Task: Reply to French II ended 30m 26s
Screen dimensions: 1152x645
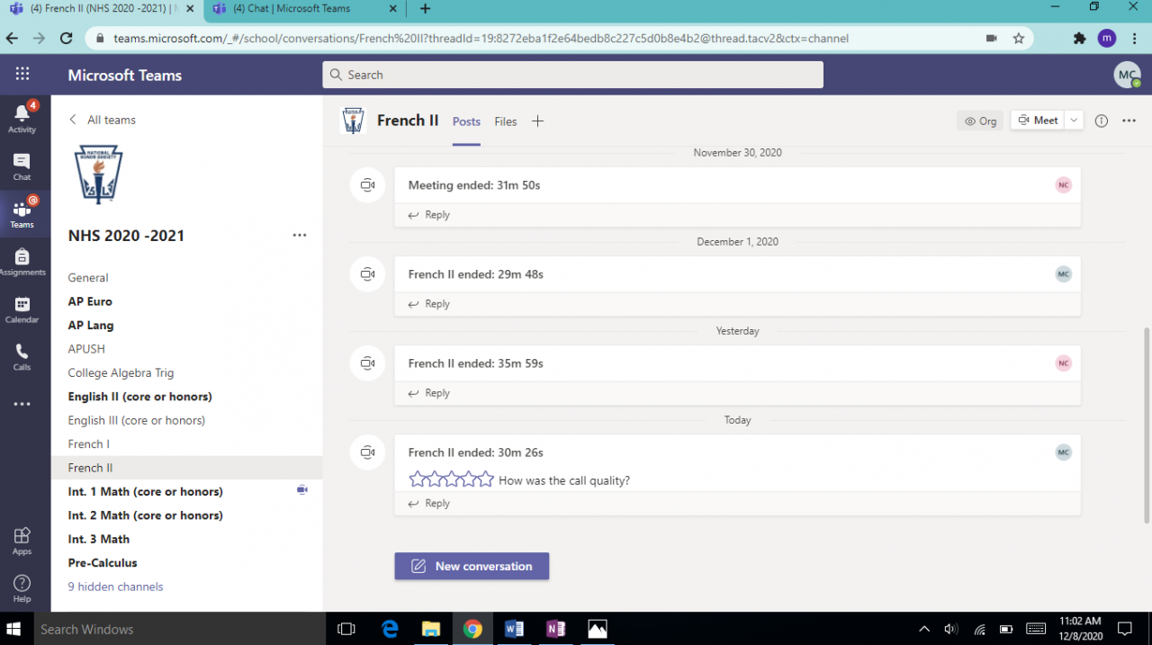Action: 428,504
